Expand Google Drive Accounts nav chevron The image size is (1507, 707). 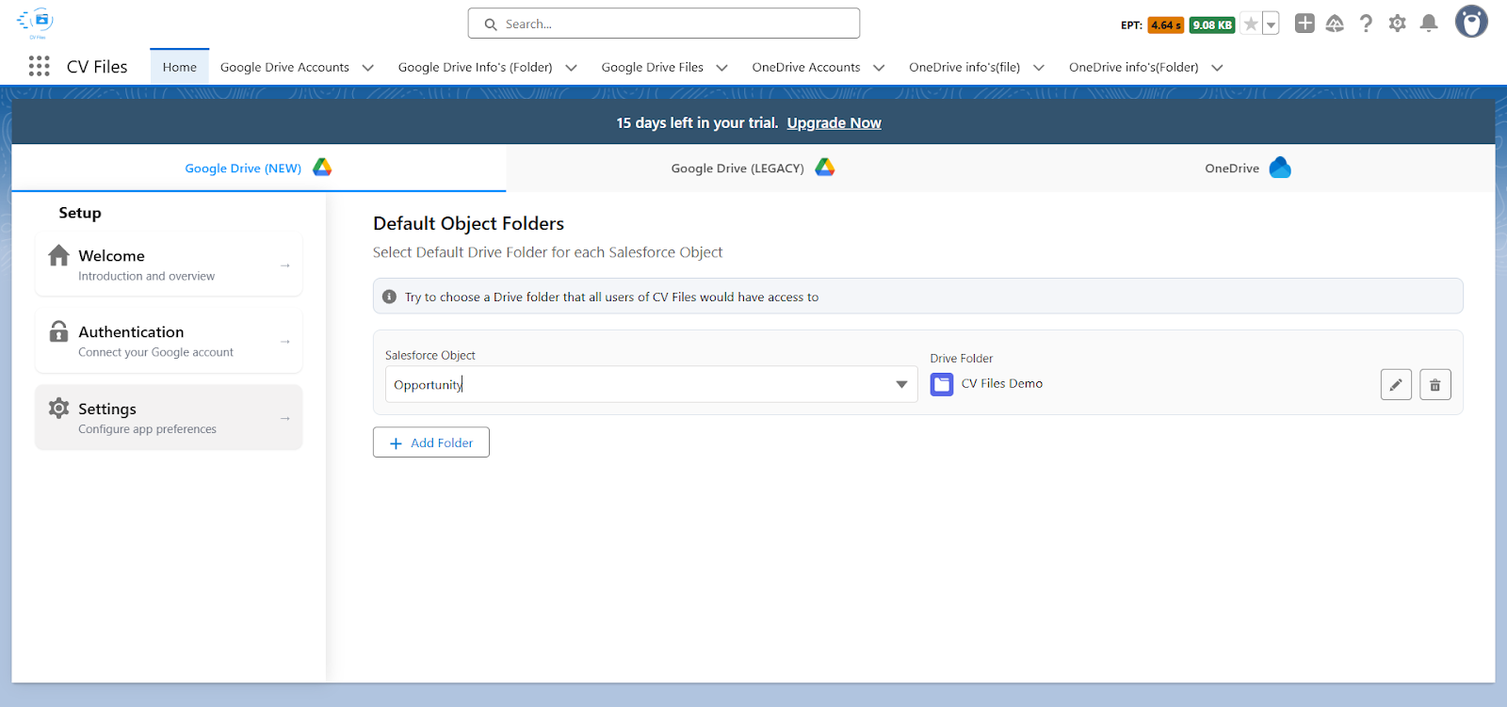368,68
